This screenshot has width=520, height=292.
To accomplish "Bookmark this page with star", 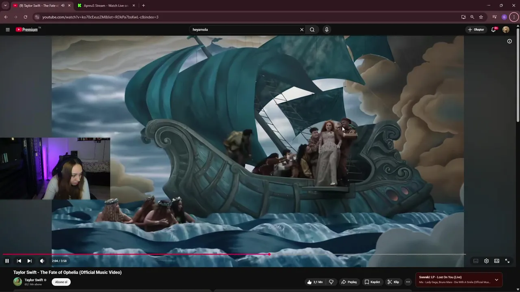I will click(481, 17).
